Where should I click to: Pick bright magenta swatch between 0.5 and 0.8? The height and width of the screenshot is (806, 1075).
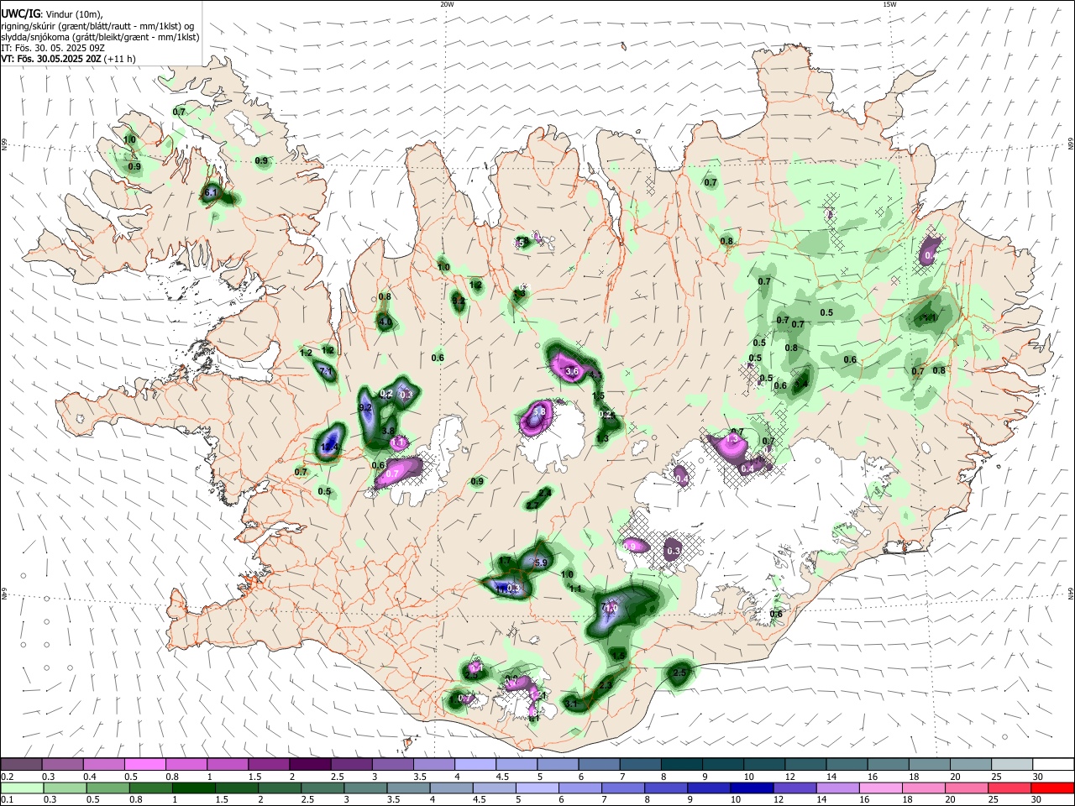(145, 764)
